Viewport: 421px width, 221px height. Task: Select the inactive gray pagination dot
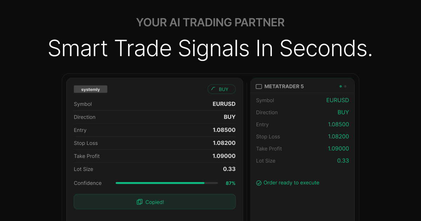(x=345, y=86)
